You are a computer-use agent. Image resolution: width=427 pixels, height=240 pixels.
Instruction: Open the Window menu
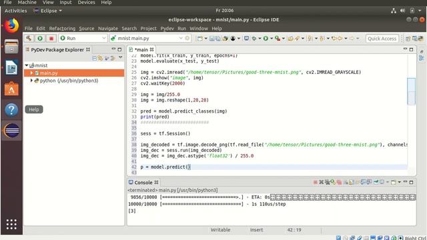coord(199,29)
